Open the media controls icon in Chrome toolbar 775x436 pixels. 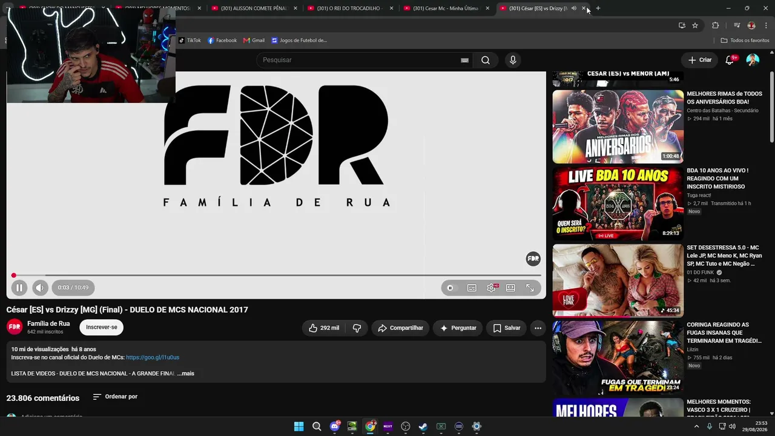(x=737, y=25)
